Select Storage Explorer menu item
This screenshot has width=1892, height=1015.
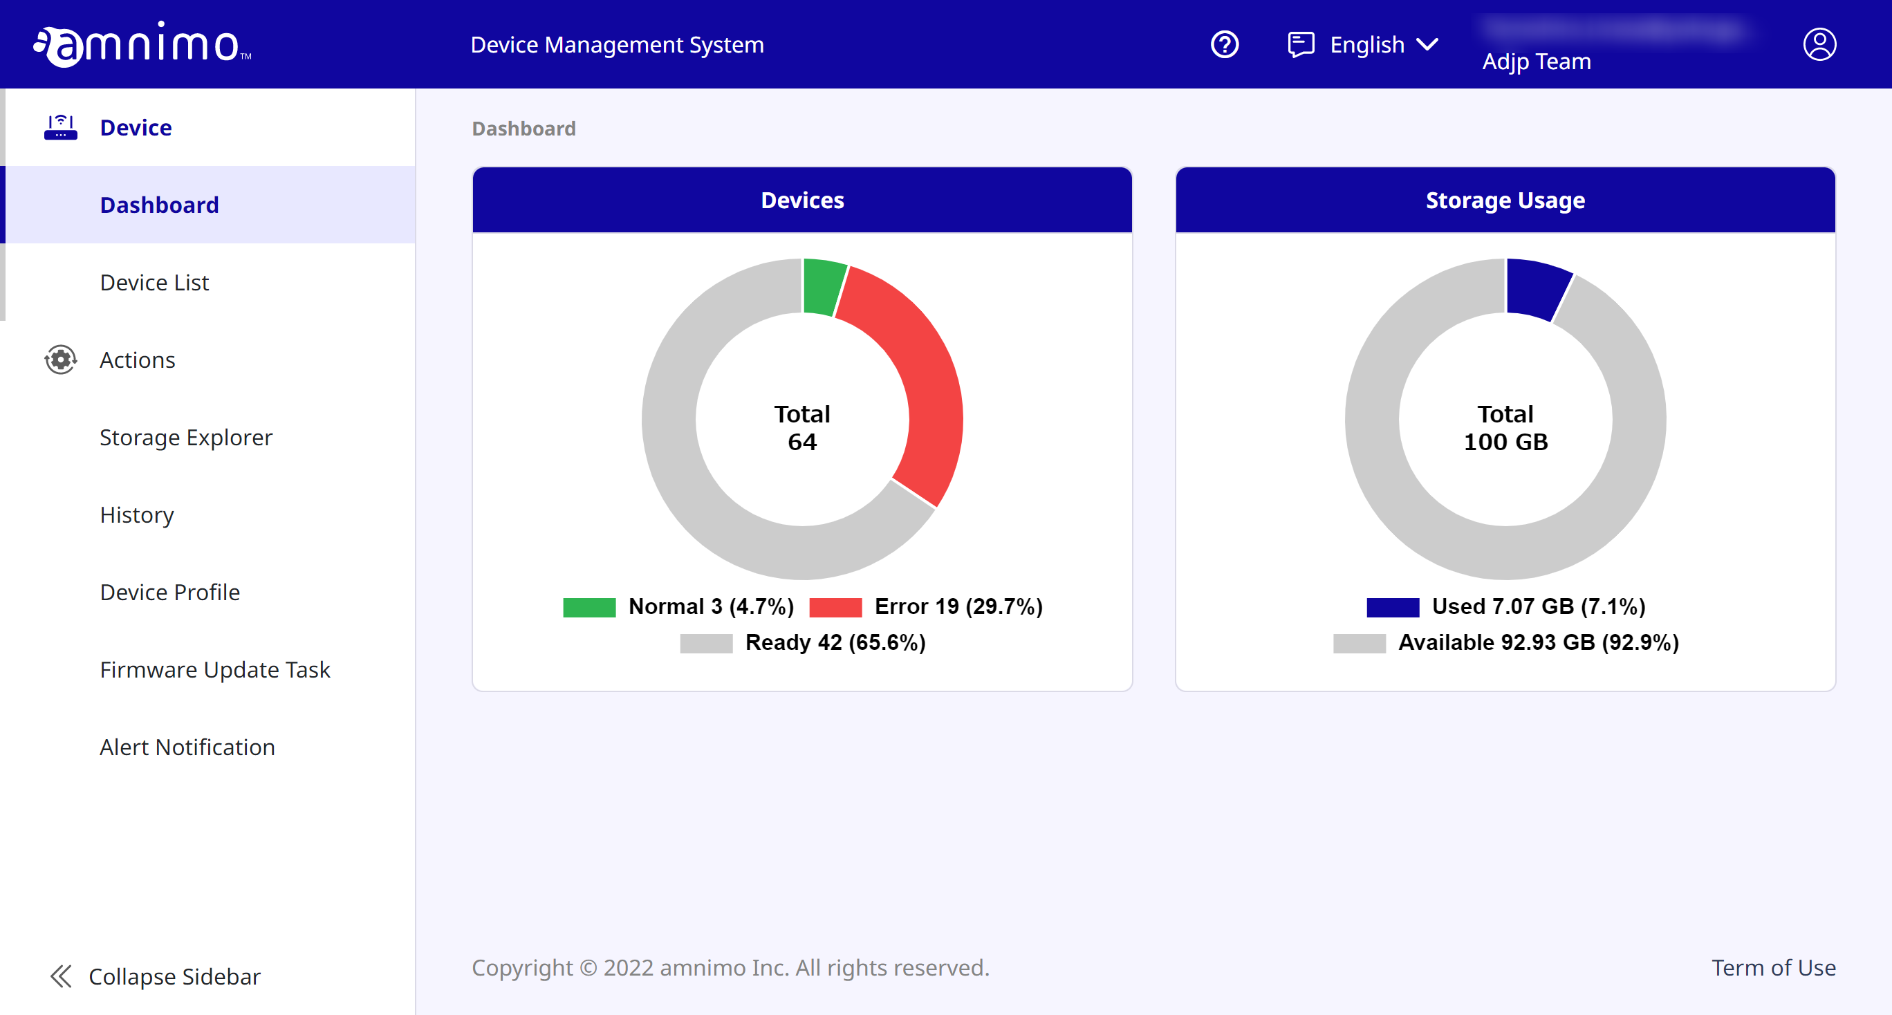click(x=186, y=438)
